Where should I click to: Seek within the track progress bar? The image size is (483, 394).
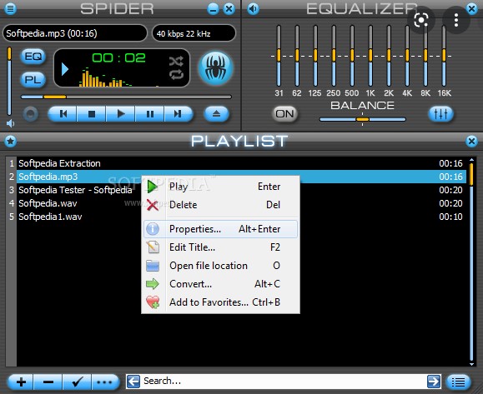point(126,97)
